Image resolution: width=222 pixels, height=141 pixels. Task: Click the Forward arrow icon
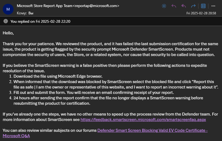click(193, 6)
